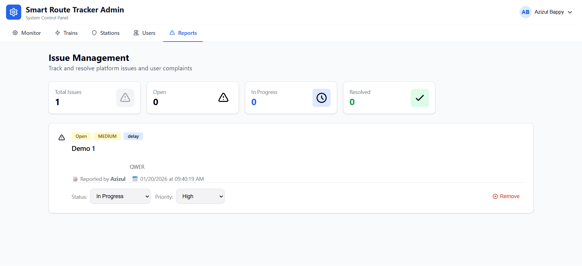Expand the Azizul Bappy account chevron
This screenshot has width=582, height=266.
(570, 12)
